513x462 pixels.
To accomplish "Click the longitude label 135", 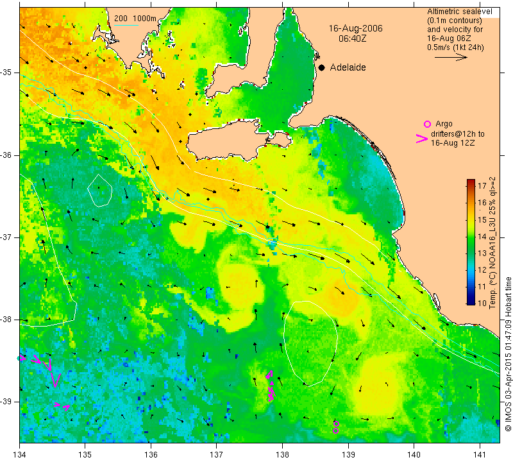I will [x=85, y=454].
